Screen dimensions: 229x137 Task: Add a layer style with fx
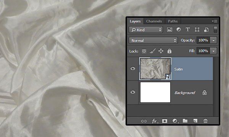(x=155, y=121)
